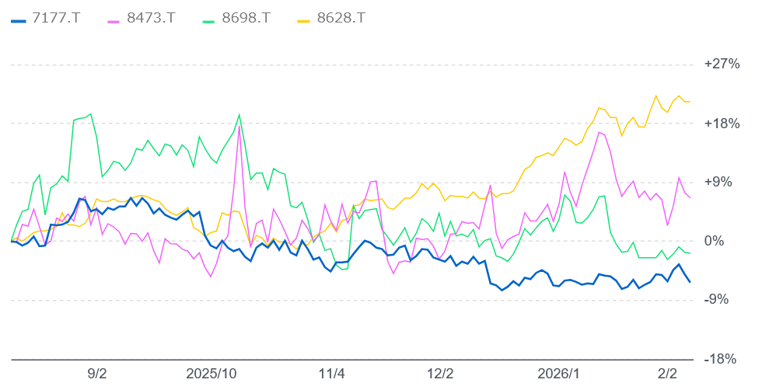The height and width of the screenshot is (390, 769).
Task: Choose the 2/2 date marker
Action: click(668, 374)
